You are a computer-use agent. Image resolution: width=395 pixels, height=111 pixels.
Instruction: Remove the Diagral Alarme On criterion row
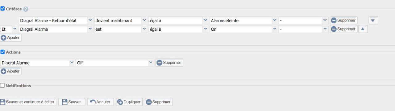344,29
